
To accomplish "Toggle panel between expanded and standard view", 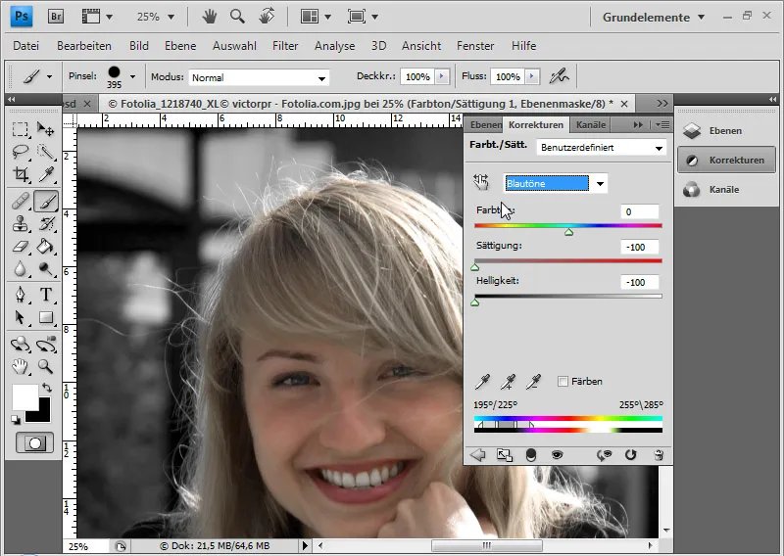I will [504, 454].
